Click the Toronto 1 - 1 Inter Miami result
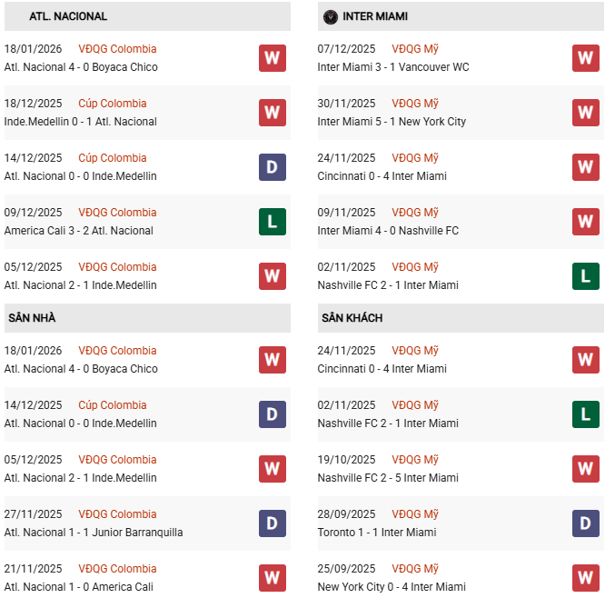This screenshot has height=598, width=605. (x=376, y=533)
